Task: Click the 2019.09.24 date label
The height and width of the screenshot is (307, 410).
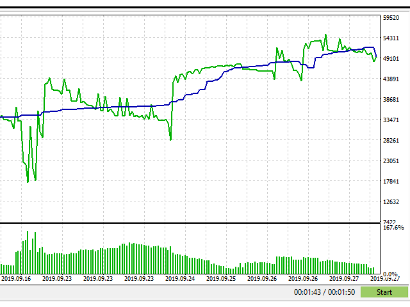Action: 180,279
